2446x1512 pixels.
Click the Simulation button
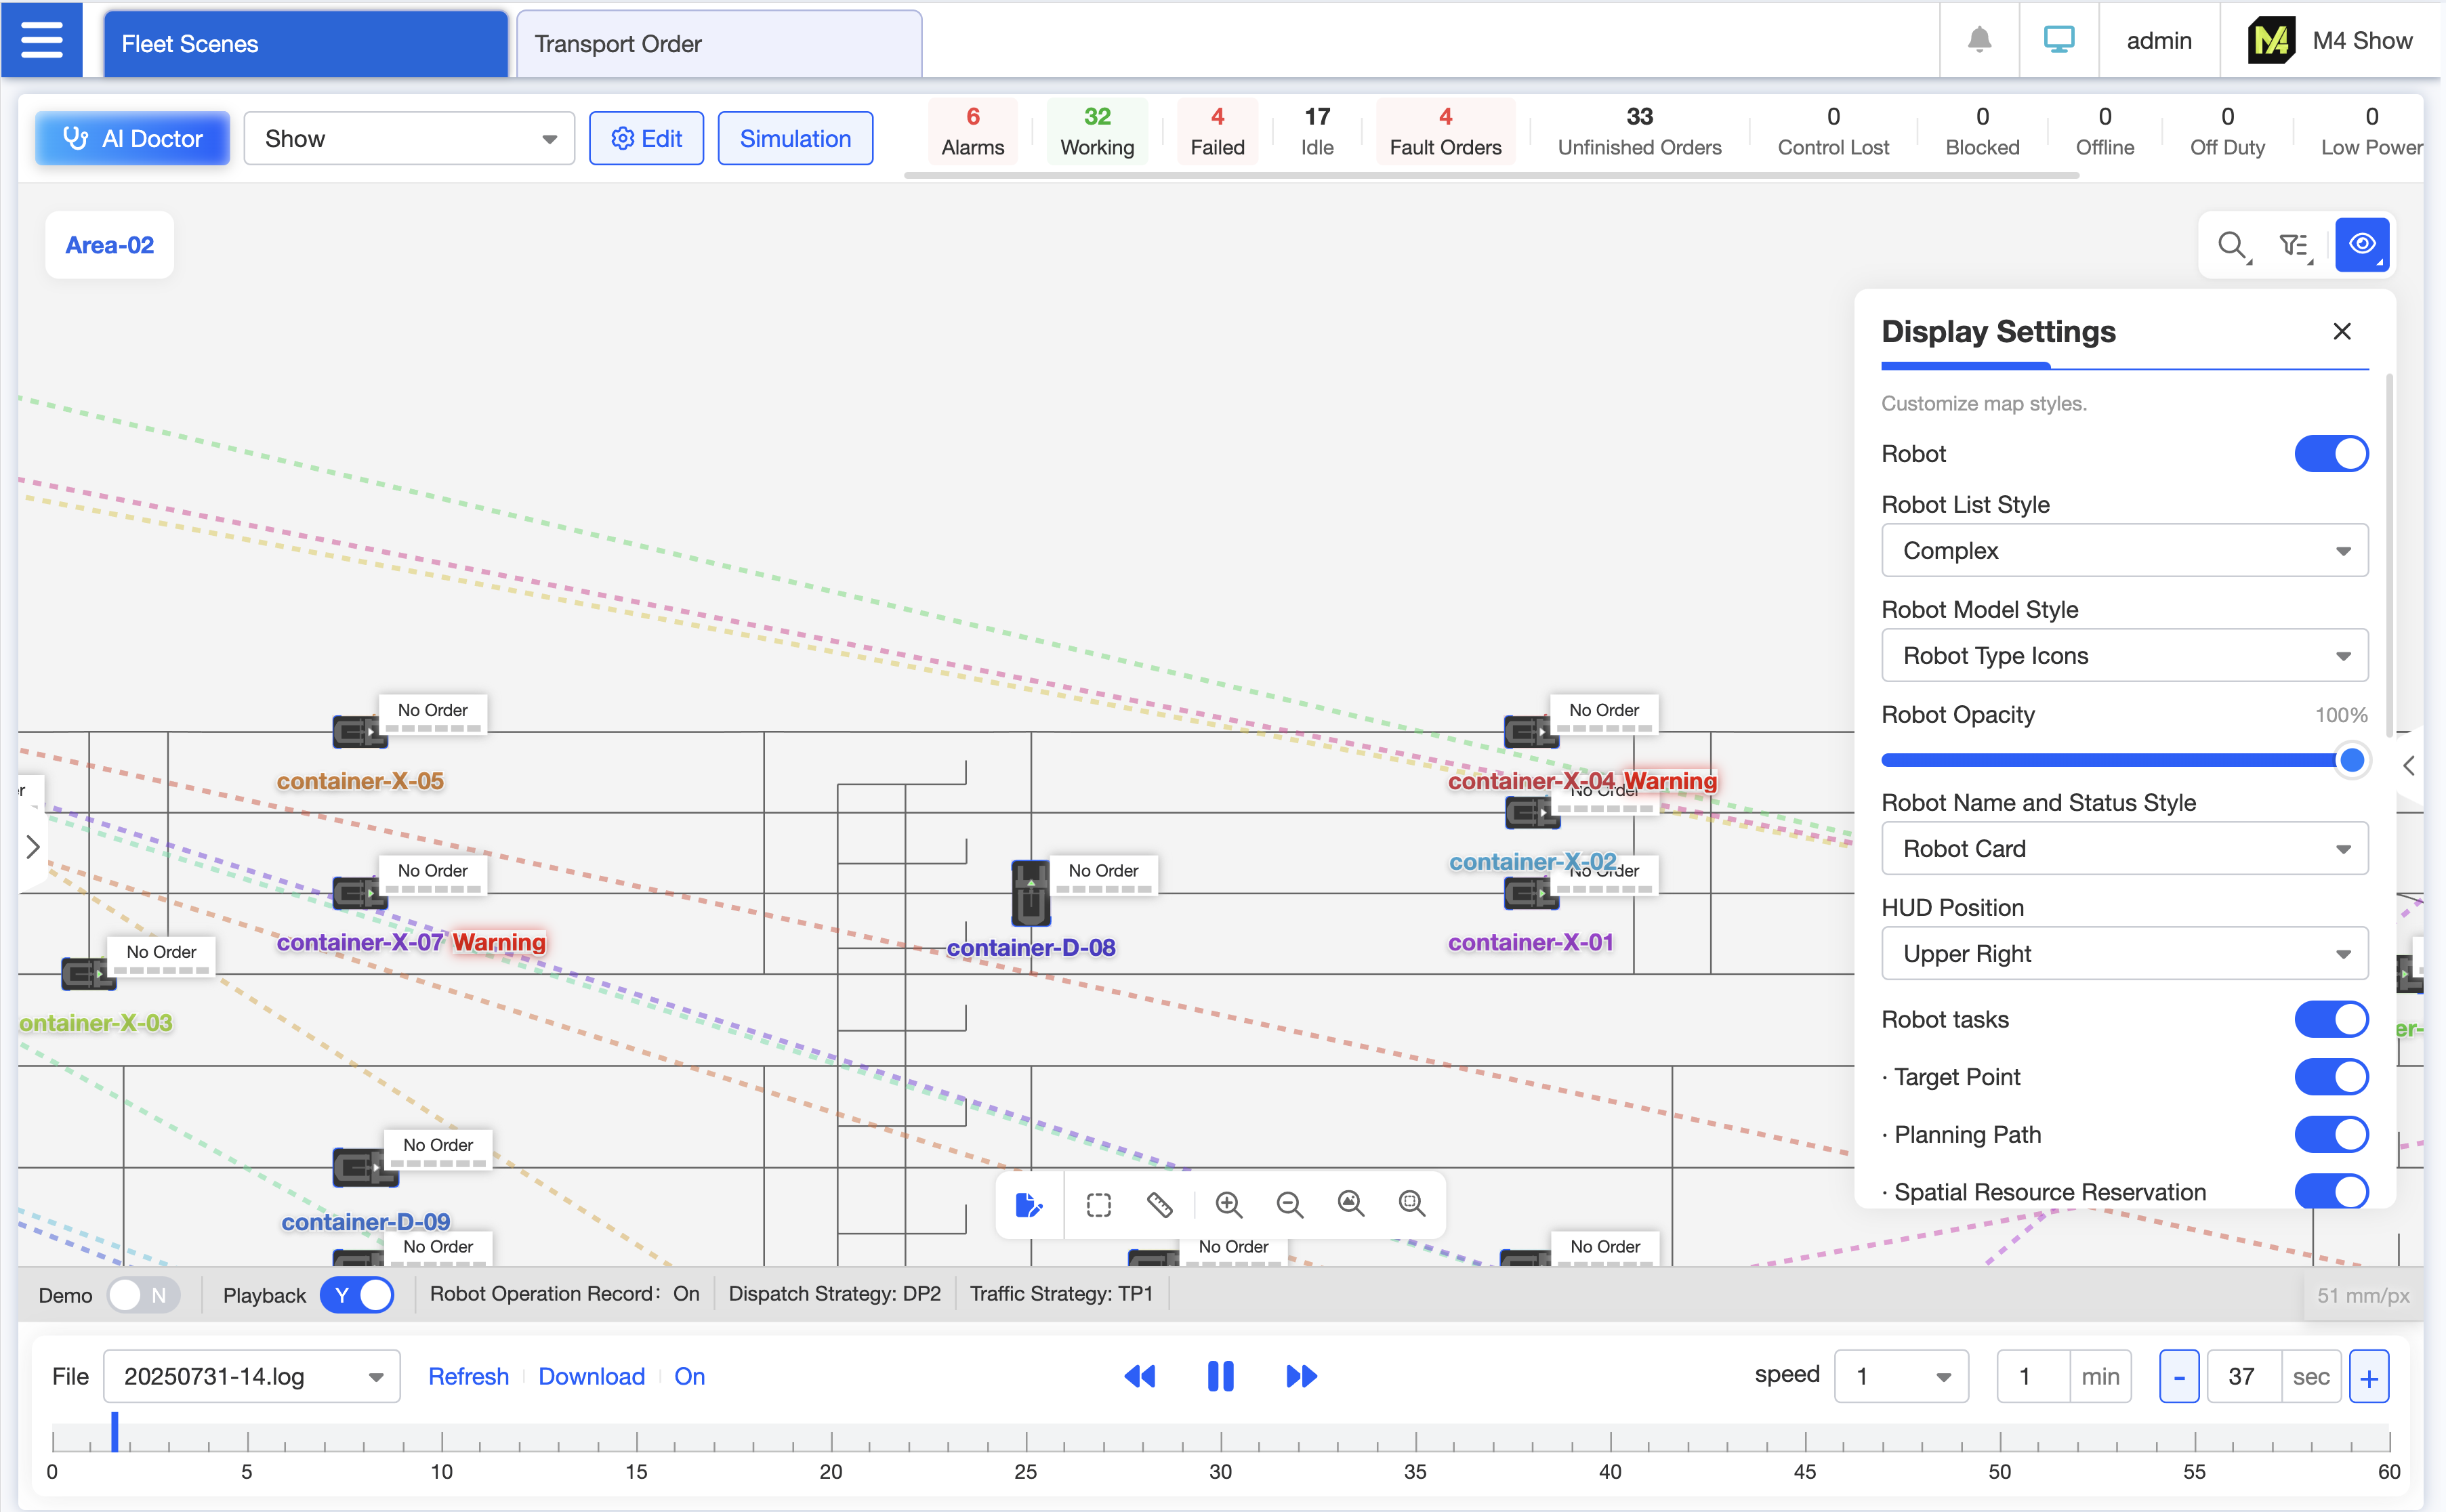pos(795,139)
